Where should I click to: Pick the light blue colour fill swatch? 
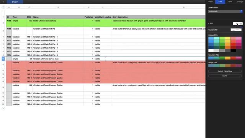pyautogui.click(x=211, y=38)
